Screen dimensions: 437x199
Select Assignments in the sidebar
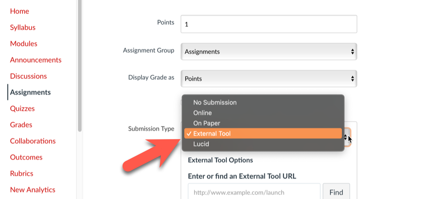(30, 92)
